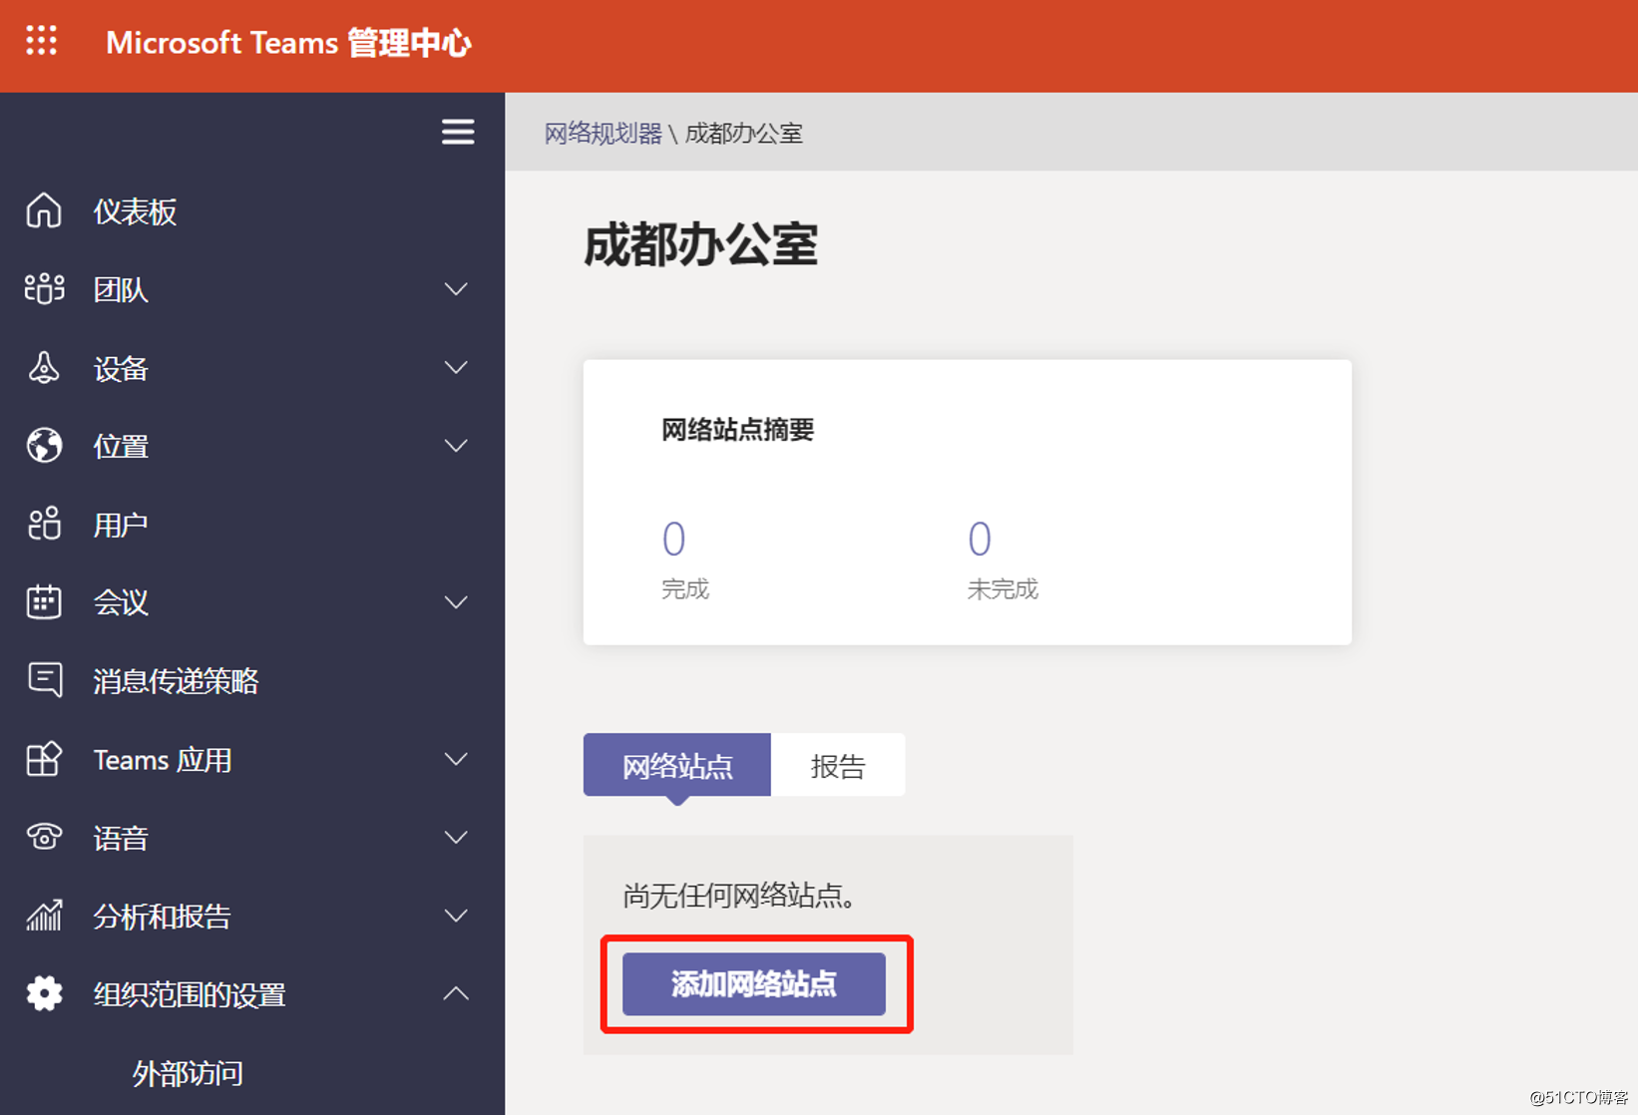Expand the 设备 chevron
Screen dimensions: 1638x1116
click(456, 368)
